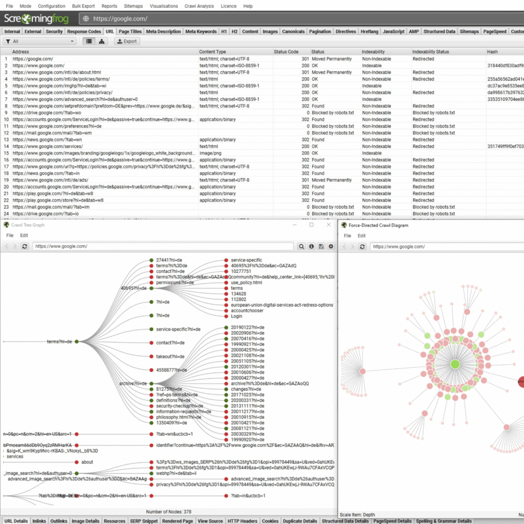
Task: Click the large green central node in Force-Directed diagram
Action: point(455,364)
